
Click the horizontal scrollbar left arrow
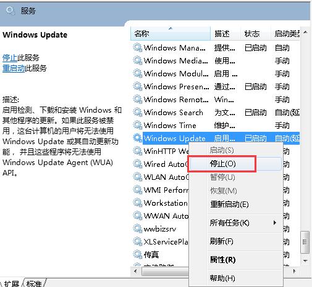point(135,271)
